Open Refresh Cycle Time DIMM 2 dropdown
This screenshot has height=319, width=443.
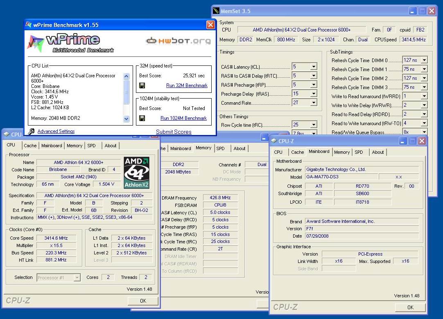coord(424,78)
